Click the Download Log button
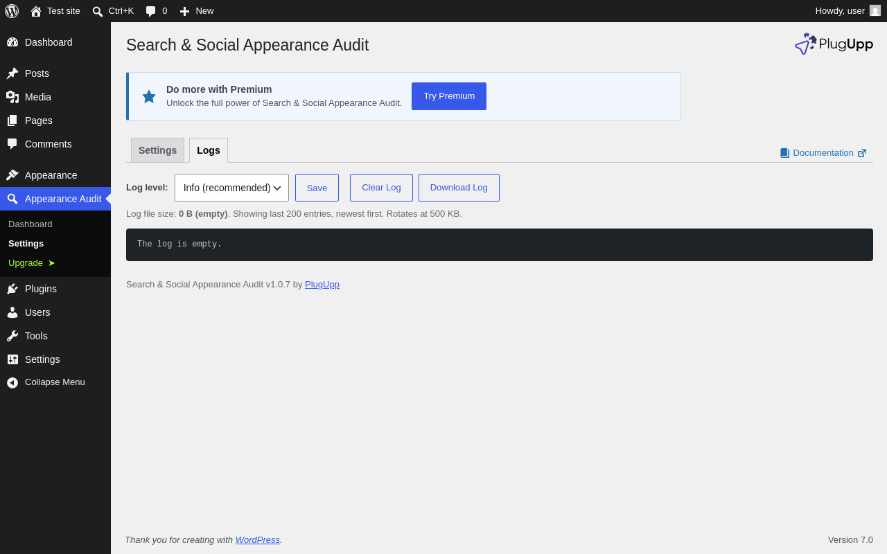The image size is (887, 554). (x=459, y=188)
